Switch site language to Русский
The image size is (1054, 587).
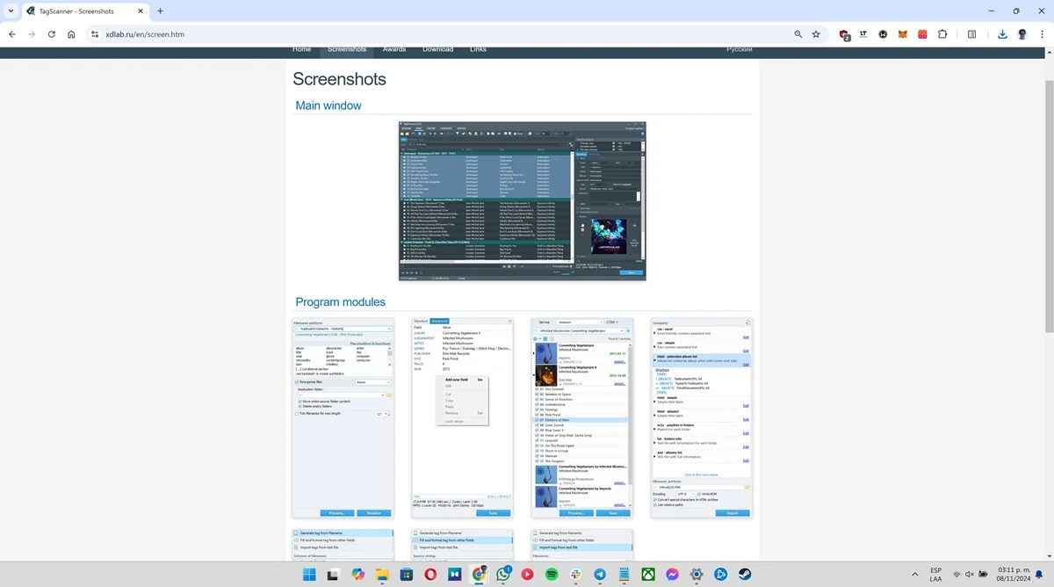pyautogui.click(x=739, y=49)
